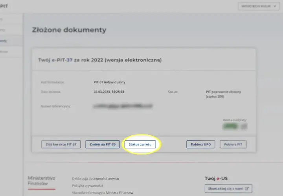The width and height of the screenshot is (283, 196).
Task: Click PIT poprawnie złożony status text
Action: 223,94
